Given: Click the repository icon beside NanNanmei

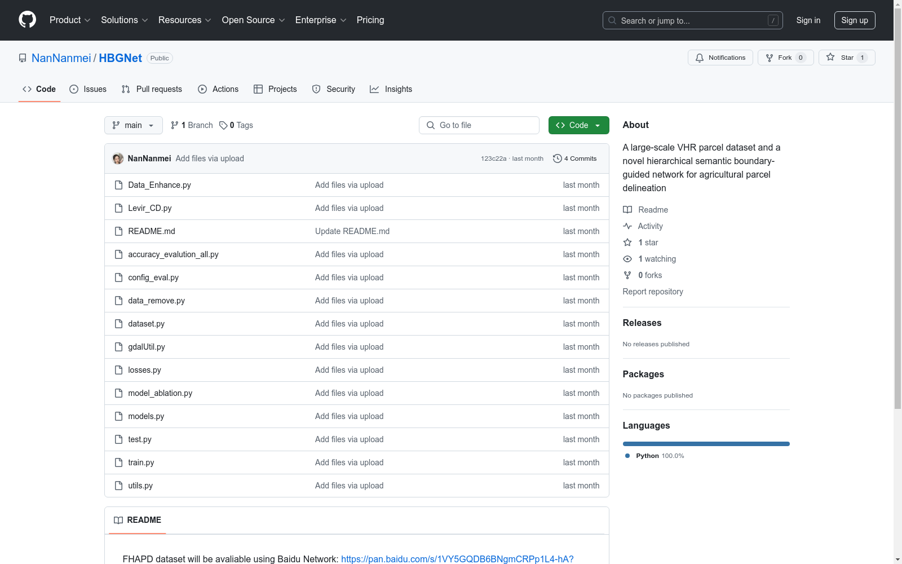Looking at the screenshot, I should pos(23,58).
